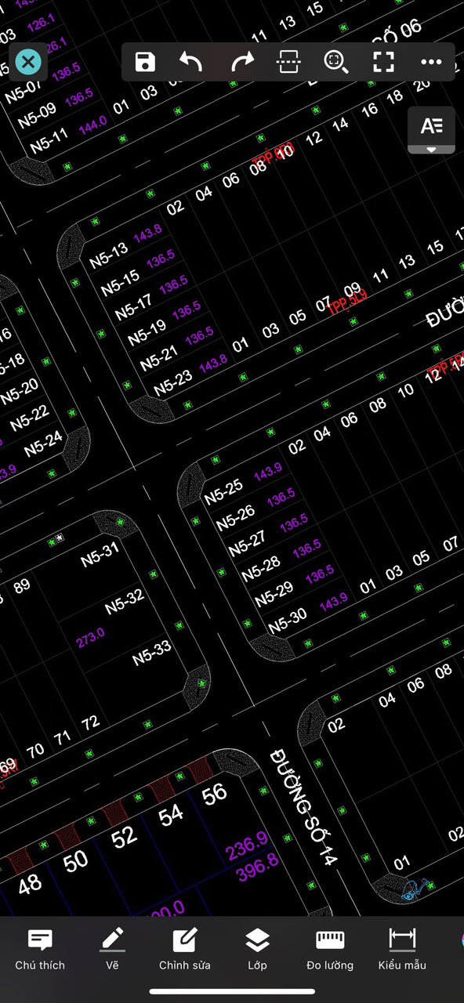Open the three-dot more options menu
This screenshot has width=464, height=1003.
coord(431,62)
